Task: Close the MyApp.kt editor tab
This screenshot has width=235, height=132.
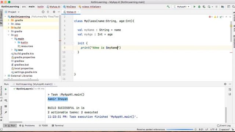Action: pyautogui.click(x=78, y=12)
